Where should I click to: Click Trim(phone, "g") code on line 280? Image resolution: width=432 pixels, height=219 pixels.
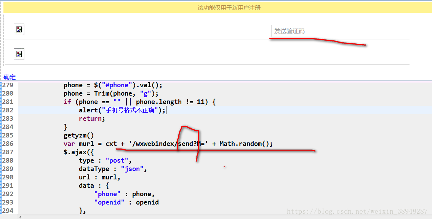[125, 93]
